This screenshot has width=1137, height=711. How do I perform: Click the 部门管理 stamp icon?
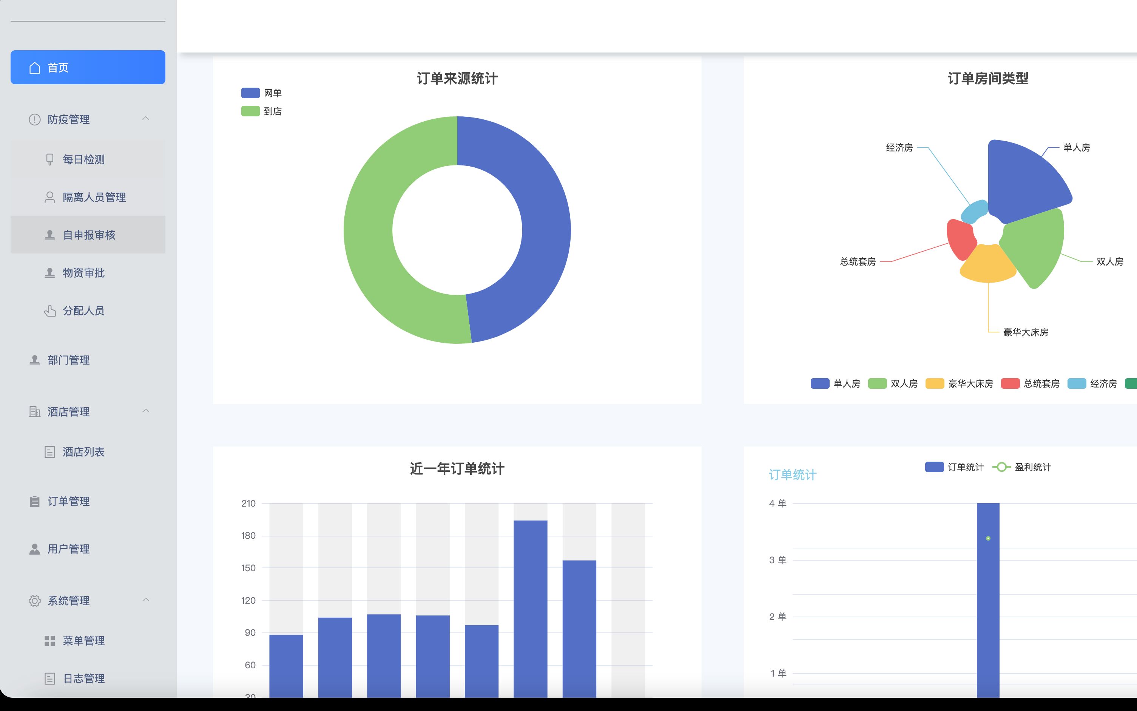[35, 360]
